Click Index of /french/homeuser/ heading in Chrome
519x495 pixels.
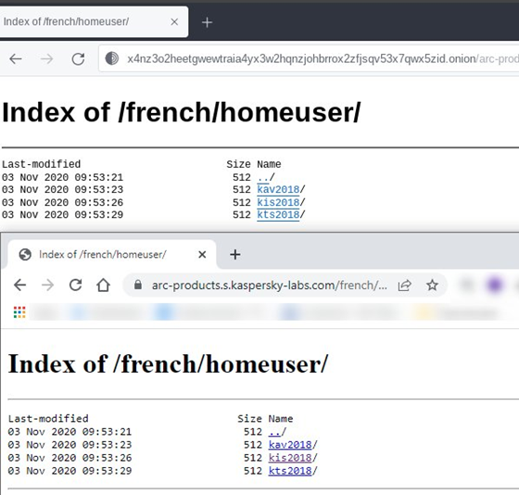[x=168, y=364]
